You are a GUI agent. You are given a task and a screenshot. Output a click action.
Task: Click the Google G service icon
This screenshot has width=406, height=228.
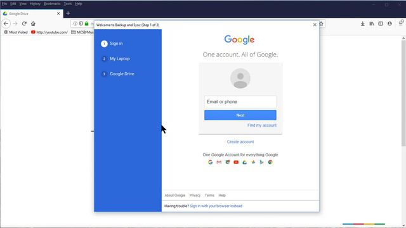[210, 162]
